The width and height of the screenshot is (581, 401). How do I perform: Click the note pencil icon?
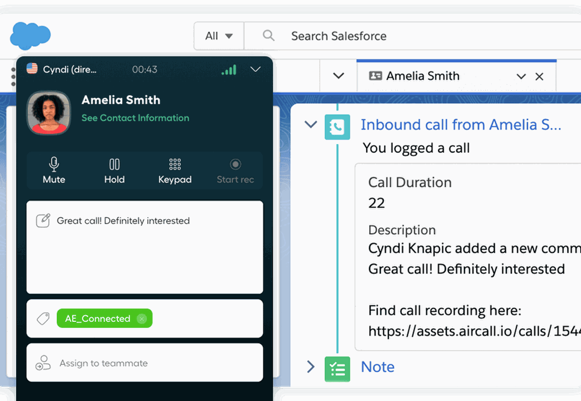[x=43, y=220]
